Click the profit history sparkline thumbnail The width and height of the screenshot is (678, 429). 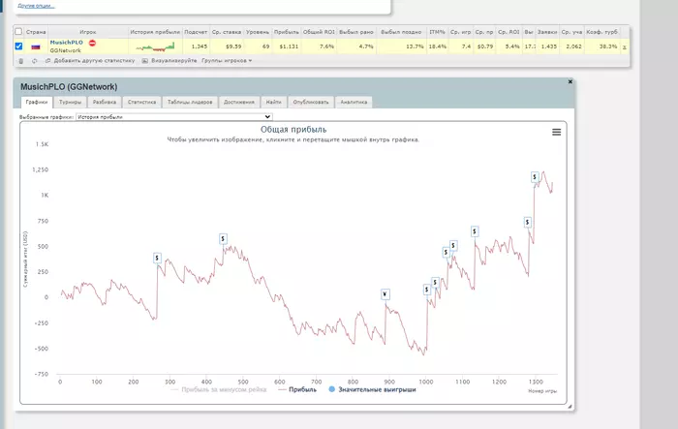pos(155,46)
